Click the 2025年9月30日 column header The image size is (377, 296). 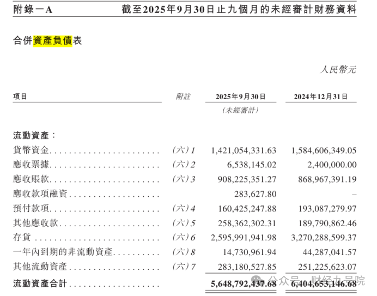click(241, 96)
